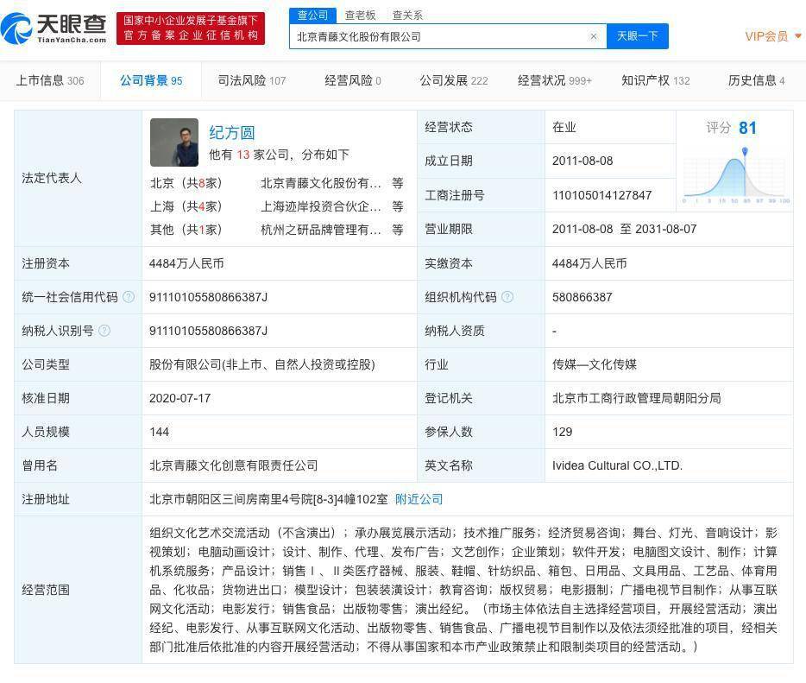This screenshot has width=806, height=683.
Task: Clear the search box with the × icon
Action: coord(593,36)
